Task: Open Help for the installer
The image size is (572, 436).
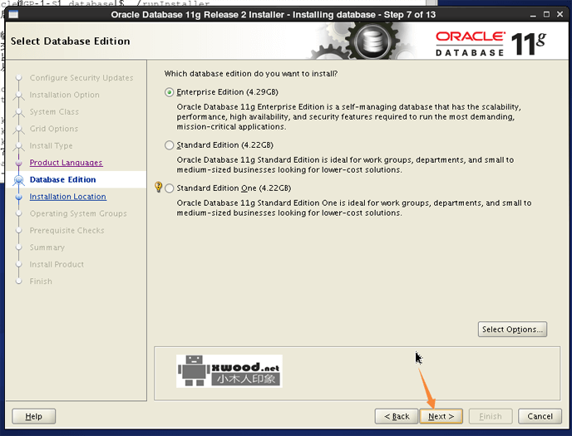Action: (33, 416)
